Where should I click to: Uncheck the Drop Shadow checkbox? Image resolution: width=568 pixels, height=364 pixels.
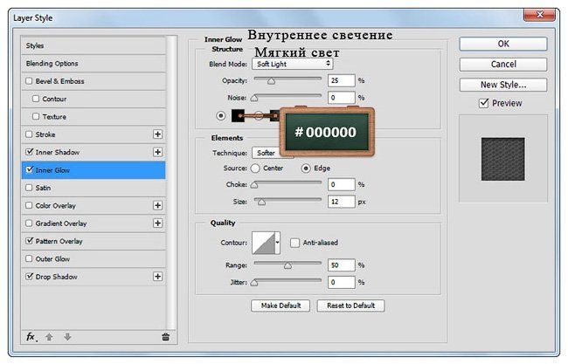click(x=30, y=276)
